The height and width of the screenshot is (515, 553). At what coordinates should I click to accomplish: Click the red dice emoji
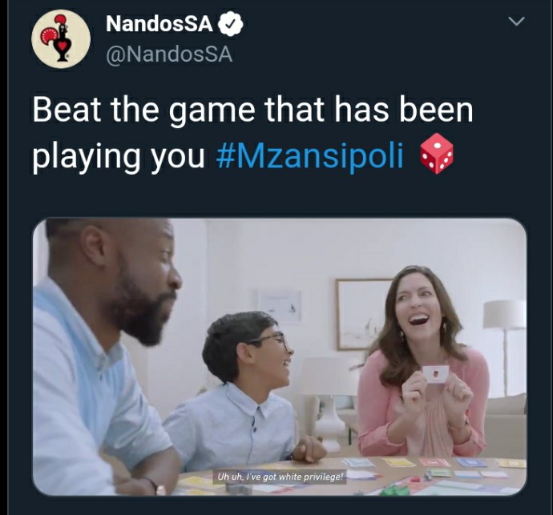437,153
